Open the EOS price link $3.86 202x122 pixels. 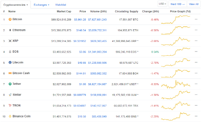83,52
